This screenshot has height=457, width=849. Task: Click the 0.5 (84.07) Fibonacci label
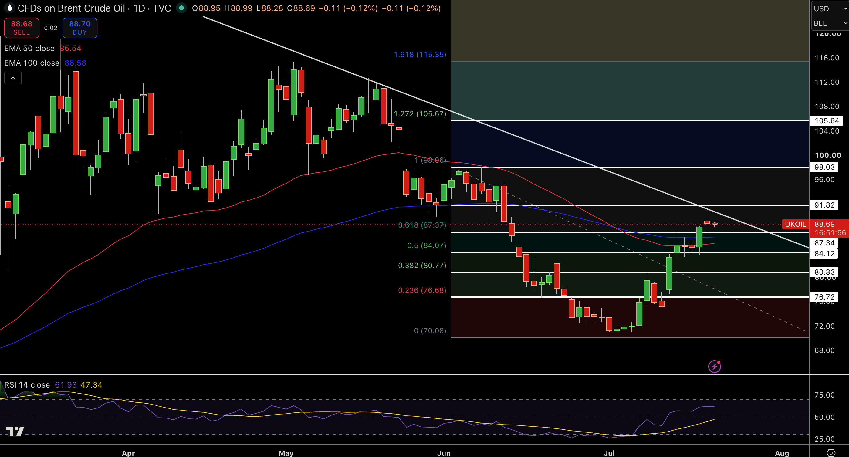(427, 245)
